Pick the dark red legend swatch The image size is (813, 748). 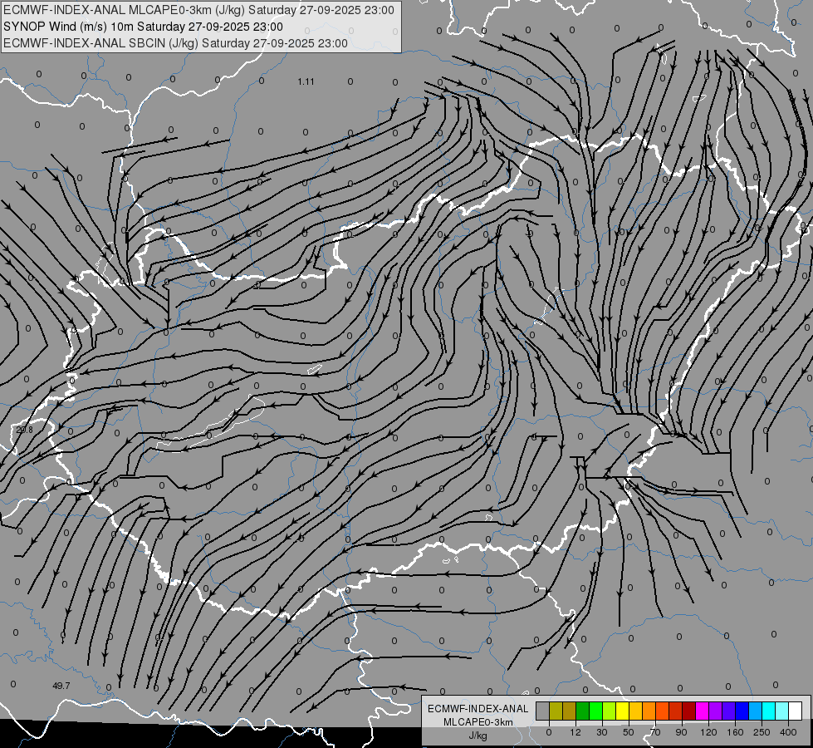689,711
